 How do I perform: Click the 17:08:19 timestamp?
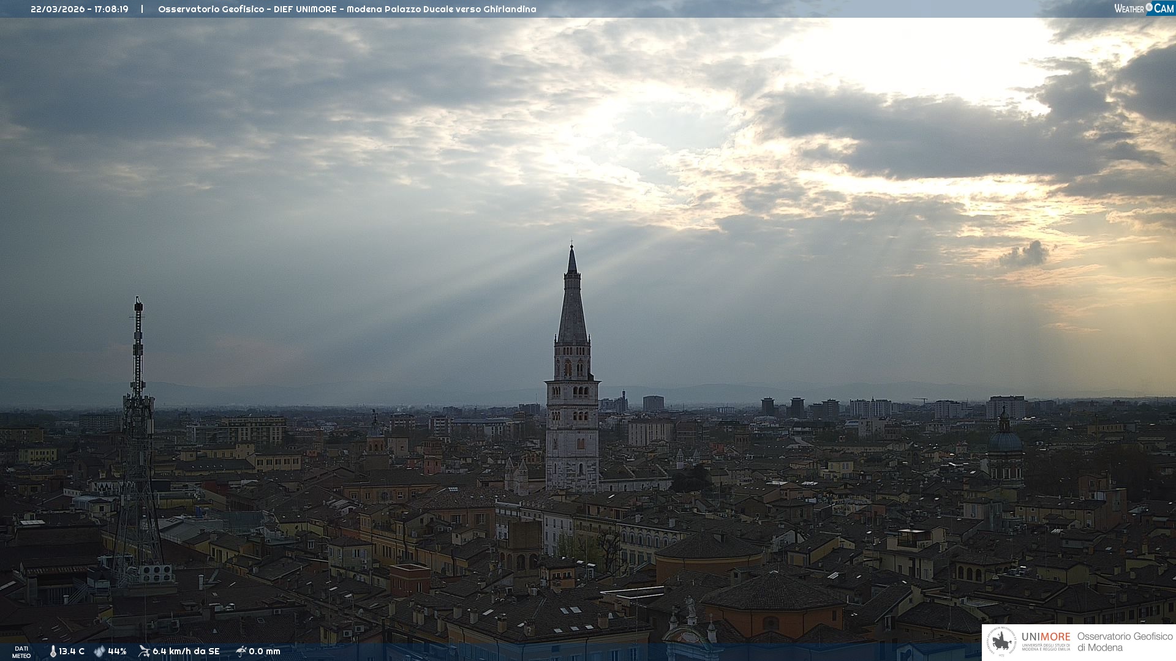[111, 9]
